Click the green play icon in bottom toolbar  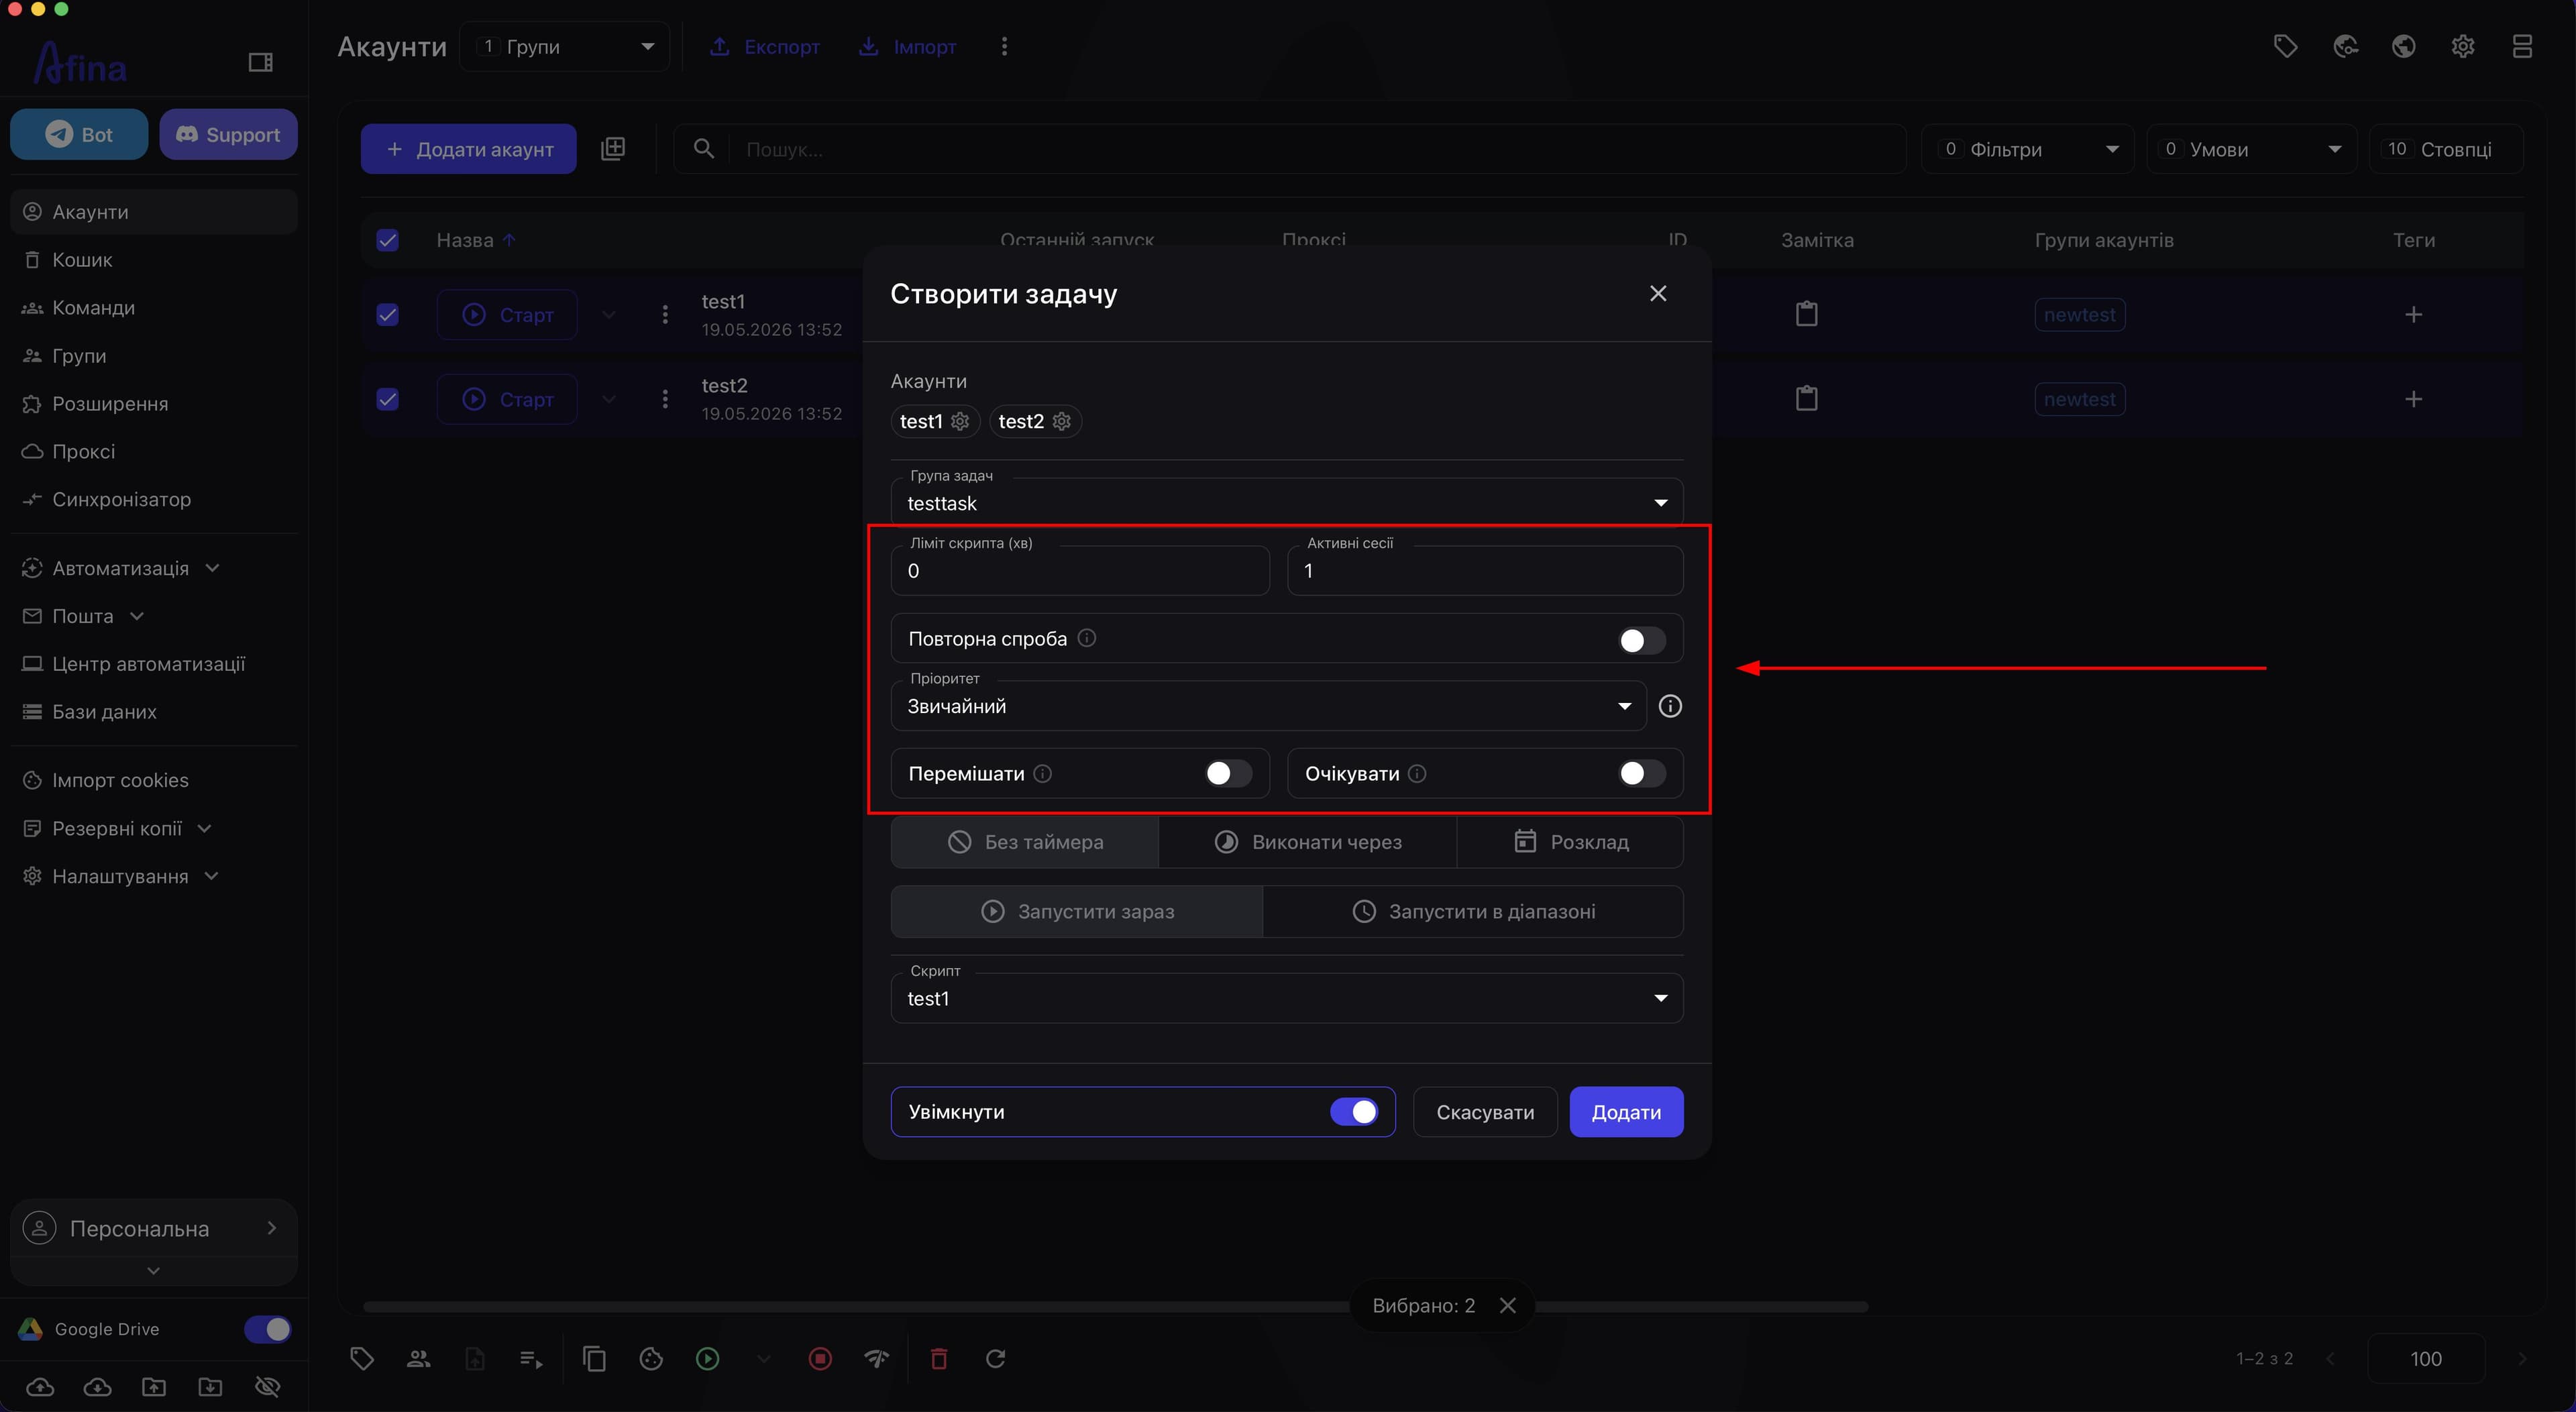point(707,1358)
